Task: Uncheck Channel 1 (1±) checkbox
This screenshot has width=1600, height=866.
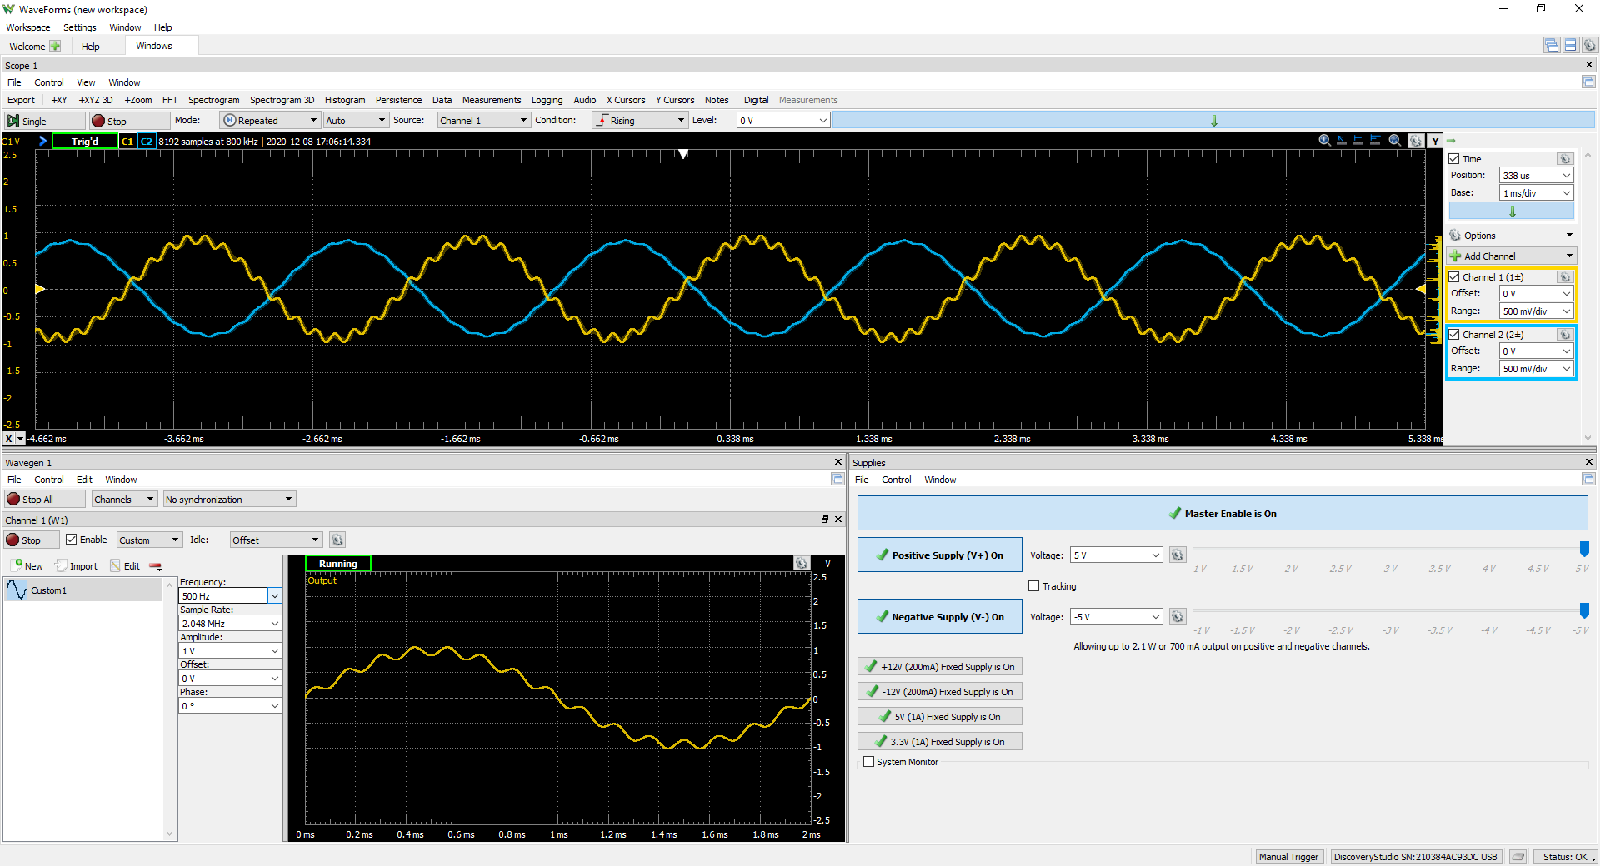Action: (x=1454, y=277)
